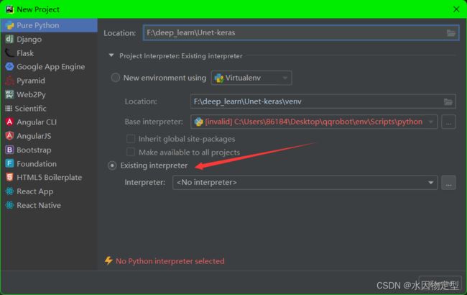Collapse Project Interpreter section triangle
The image size is (467, 295).
111,55
